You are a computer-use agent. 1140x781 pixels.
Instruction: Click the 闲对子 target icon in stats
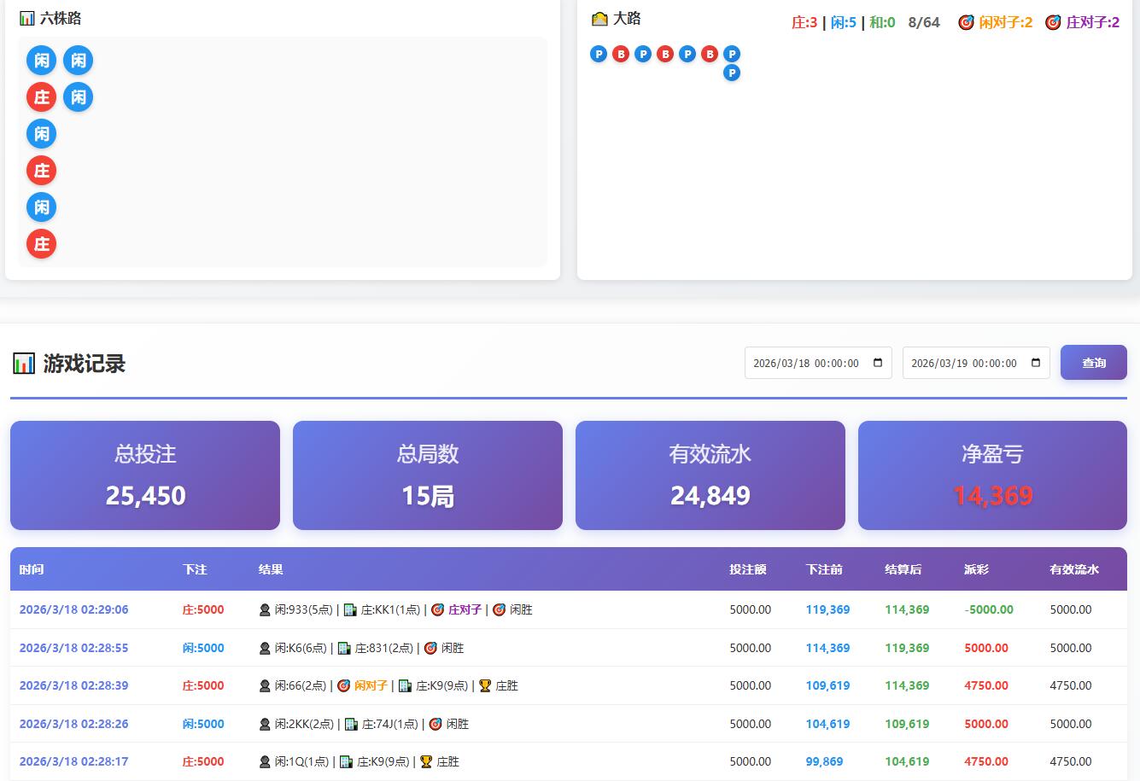[x=966, y=22]
